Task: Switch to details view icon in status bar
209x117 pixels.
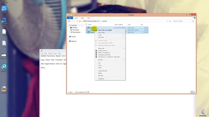Action: 192,92
